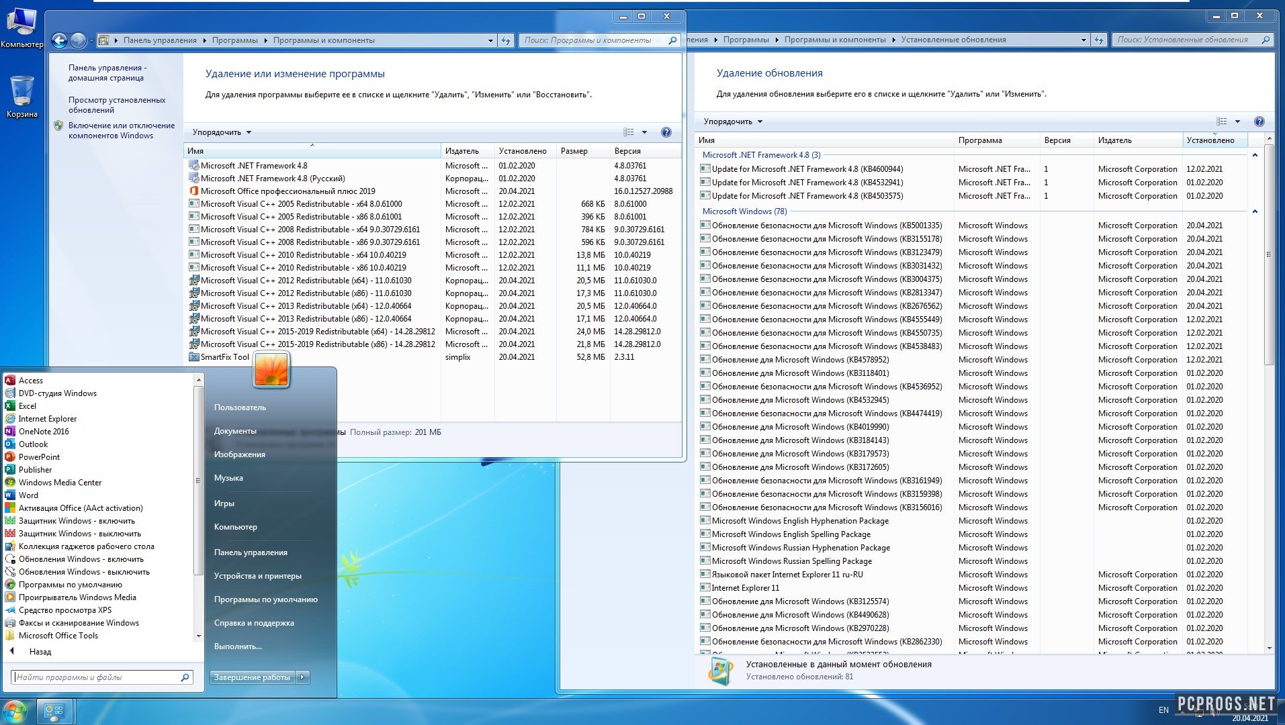The width and height of the screenshot is (1285, 725).
Task: Click Обновления Windows - включить entry
Action: click(81, 559)
